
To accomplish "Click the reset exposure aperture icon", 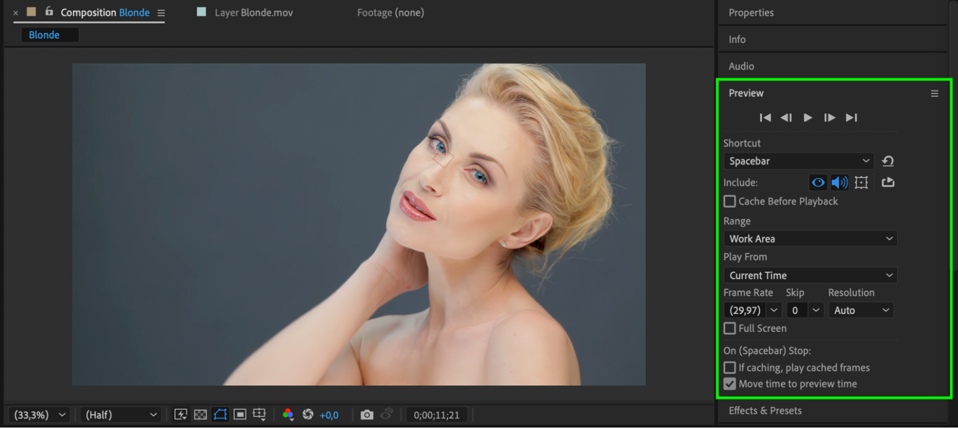I will [x=308, y=415].
